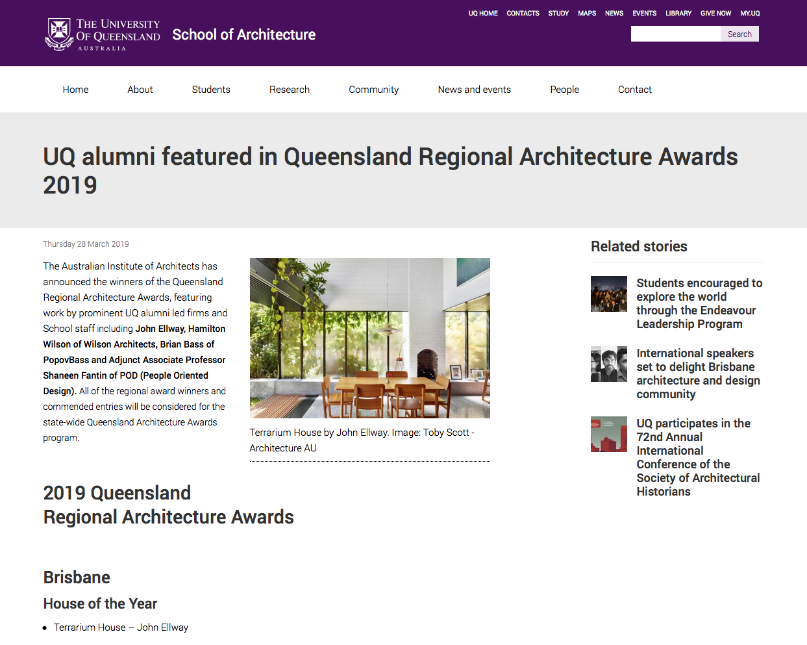Click the Terrarium House interior photo
Screen dimensions: 807x645
coord(370,338)
